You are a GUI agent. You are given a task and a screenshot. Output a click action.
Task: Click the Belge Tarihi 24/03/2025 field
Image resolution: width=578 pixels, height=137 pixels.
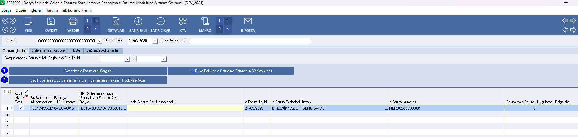click(x=140, y=41)
